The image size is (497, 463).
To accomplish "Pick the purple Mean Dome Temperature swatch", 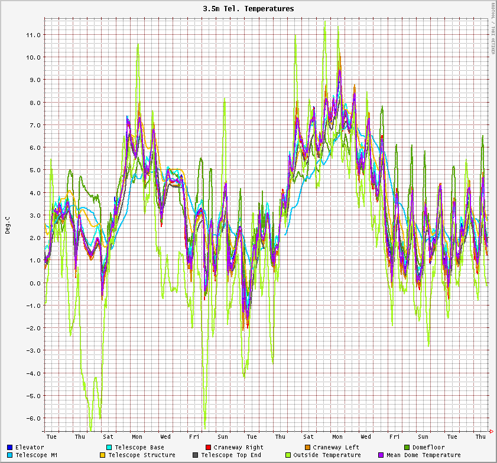I will pyautogui.click(x=381, y=455).
